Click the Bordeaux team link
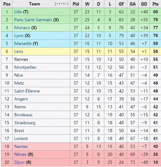The image size is (161, 167). 23,115
